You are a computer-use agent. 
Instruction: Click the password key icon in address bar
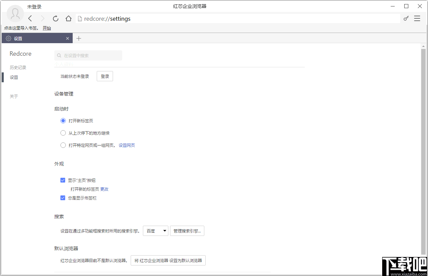[x=406, y=18]
